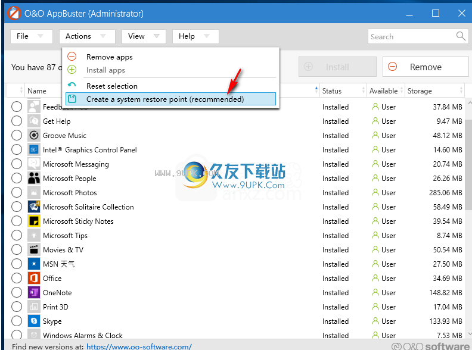Click the search magnifier icon
Image resolution: width=472 pixels, height=350 pixels.
[461, 36]
